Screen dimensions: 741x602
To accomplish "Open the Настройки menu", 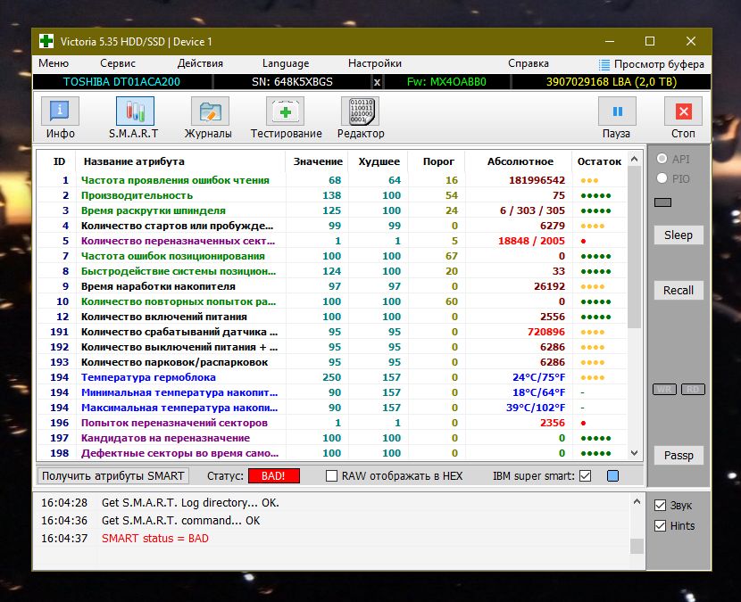I will [x=375, y=63].
